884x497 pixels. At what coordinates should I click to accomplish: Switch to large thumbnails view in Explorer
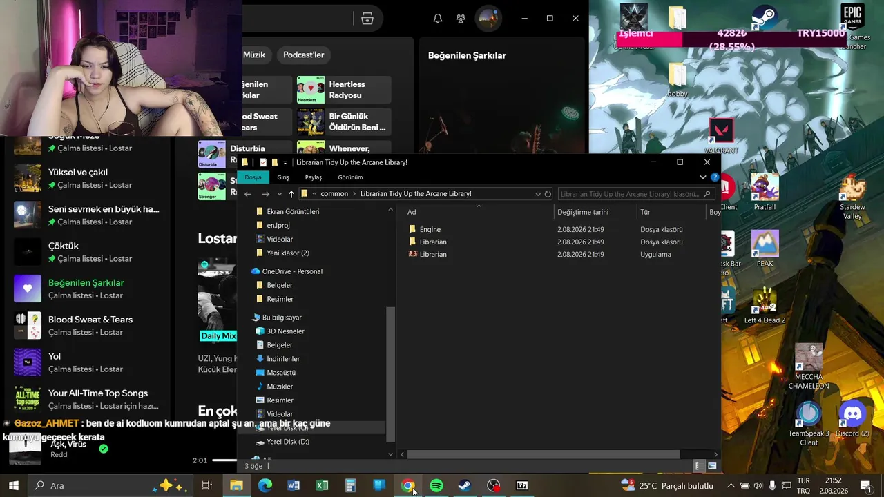tap(712, 466)
